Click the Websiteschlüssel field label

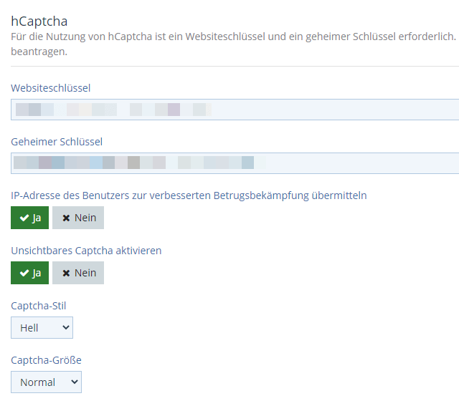pos(51,88)
